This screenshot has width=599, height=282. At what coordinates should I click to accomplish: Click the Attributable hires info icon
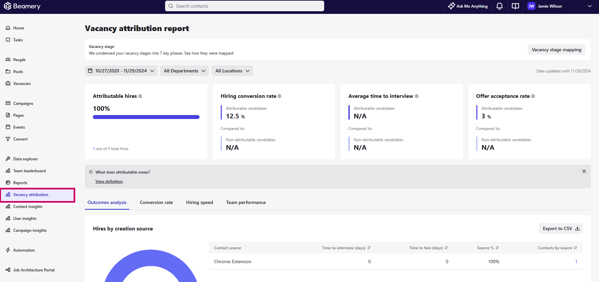coord(140,96)
